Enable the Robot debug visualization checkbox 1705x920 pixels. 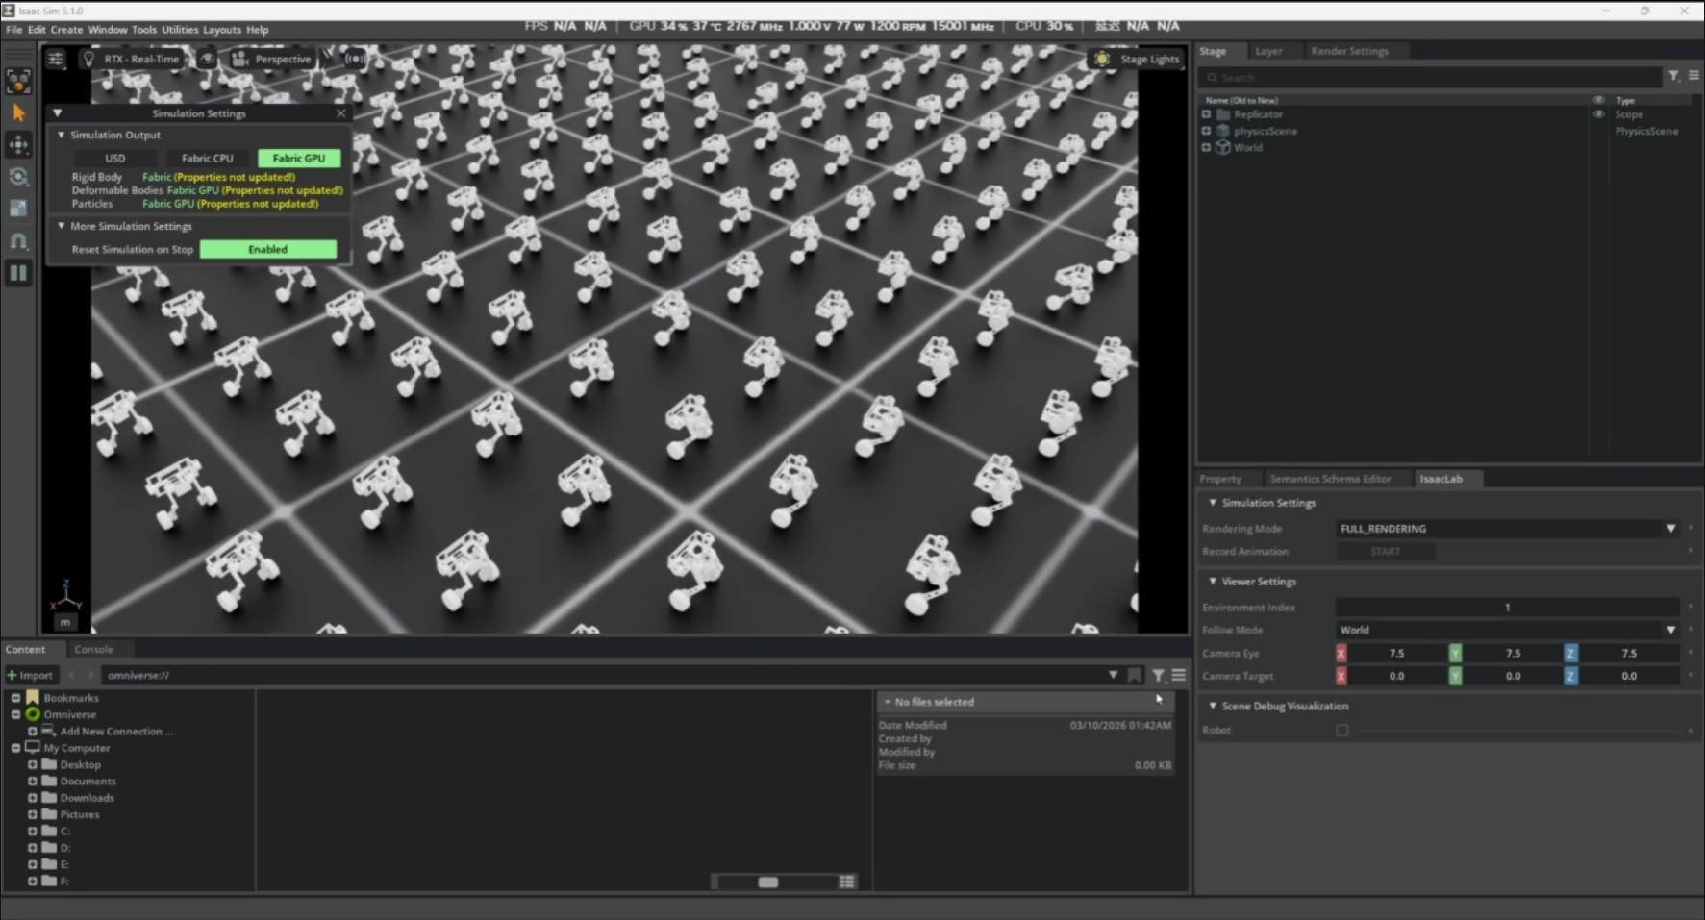click(x=1342, y=731)
